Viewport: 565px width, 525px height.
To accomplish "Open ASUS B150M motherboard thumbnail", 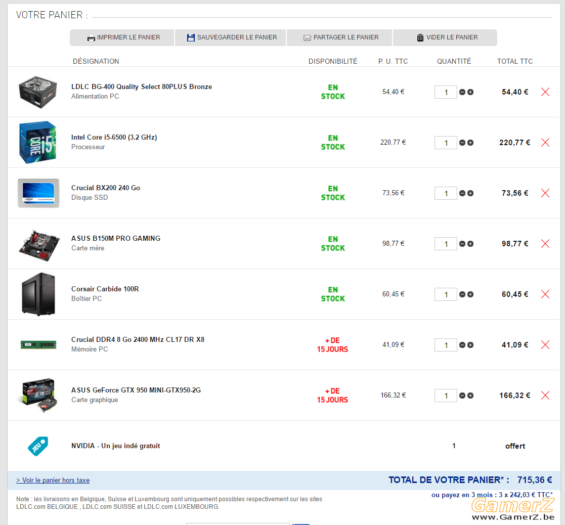I will [39, 245].
